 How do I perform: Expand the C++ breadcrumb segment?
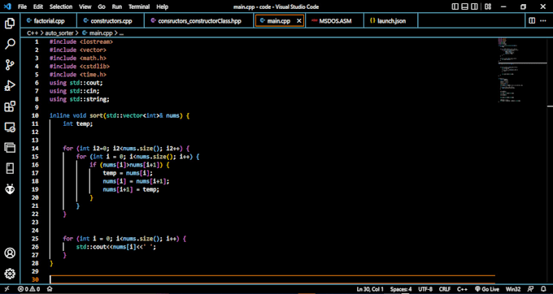click(33, 33)
